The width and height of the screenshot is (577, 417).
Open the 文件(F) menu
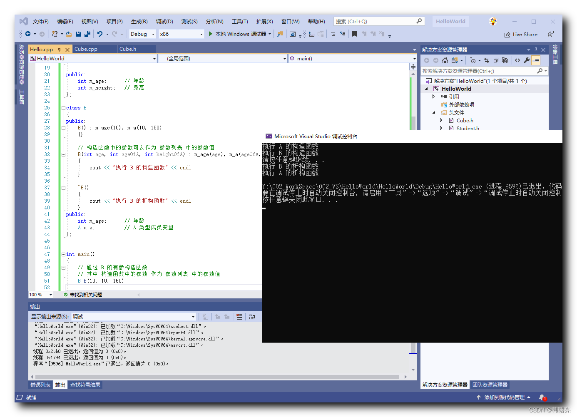click(41, 21)
